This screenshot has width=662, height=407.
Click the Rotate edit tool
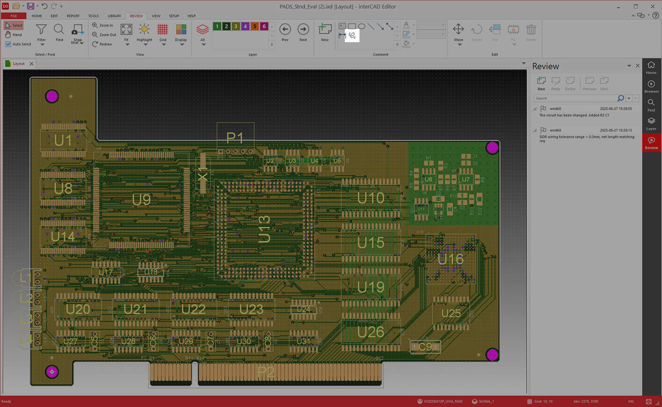[477, 33]
